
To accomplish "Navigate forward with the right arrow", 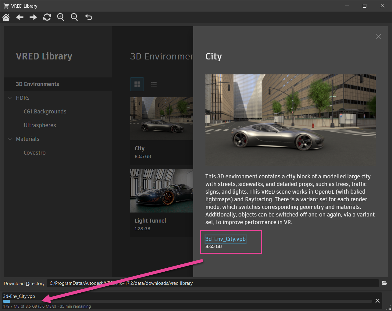I will click(x=33, y=17).
